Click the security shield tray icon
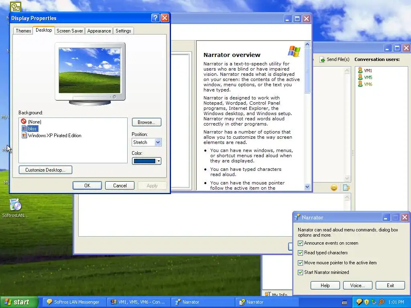The height and width of the screenshot is (308, 411). pyautogui.click(x=366, y=302)
